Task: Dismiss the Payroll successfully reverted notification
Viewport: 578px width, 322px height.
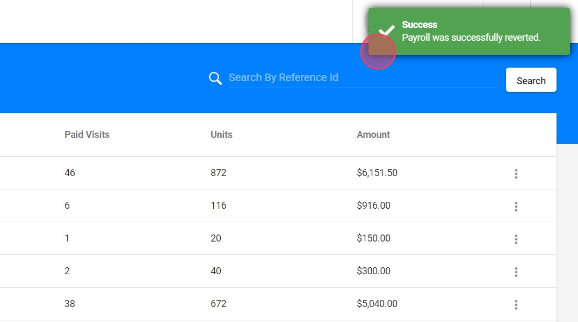Action: click(x=471, y=31)
